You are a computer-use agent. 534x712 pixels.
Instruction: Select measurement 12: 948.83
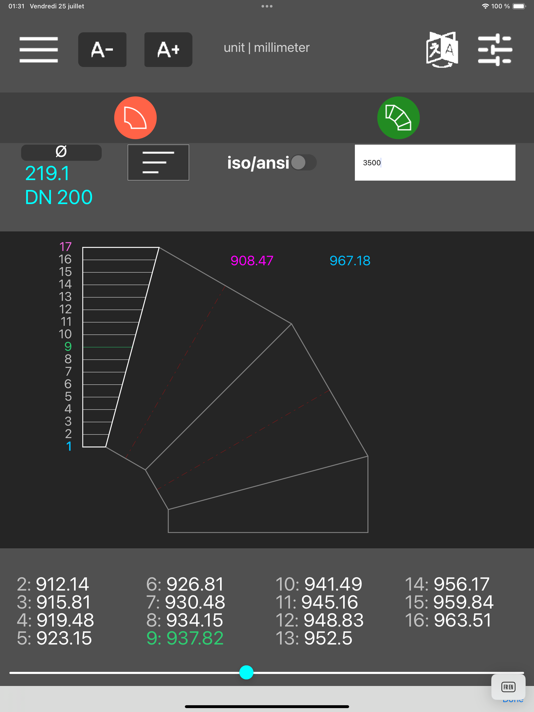[x=319, y=620]
